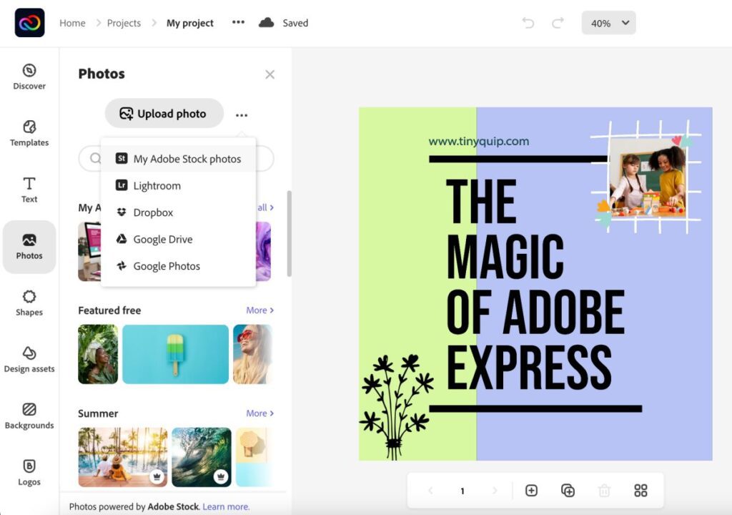Viewport: 732px width, 515px height.
Task: Add a new page with the plus icon
Action: click(x=532, y=491)
